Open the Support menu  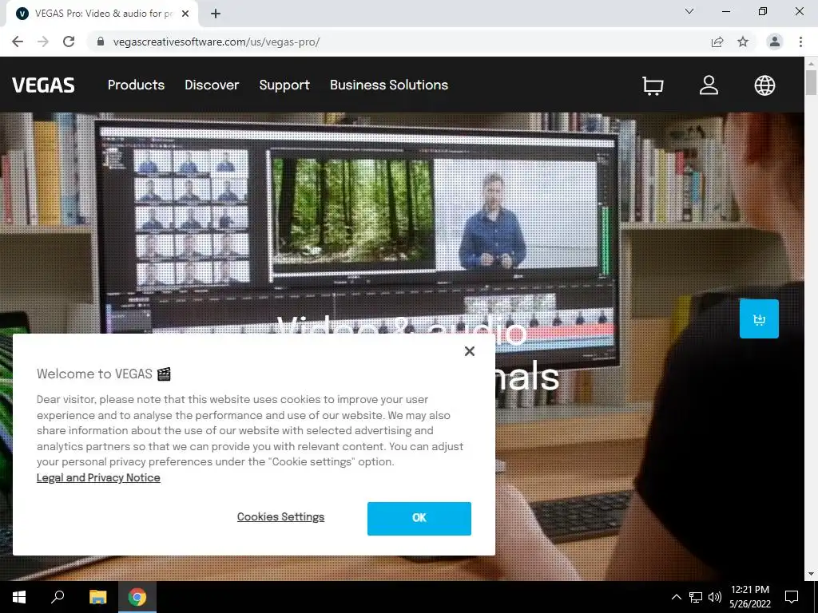pyautogui.click(x=284, y=85)
